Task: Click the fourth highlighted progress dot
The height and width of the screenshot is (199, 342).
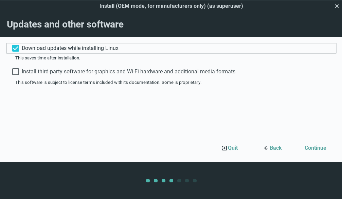Action: [171, 181]
